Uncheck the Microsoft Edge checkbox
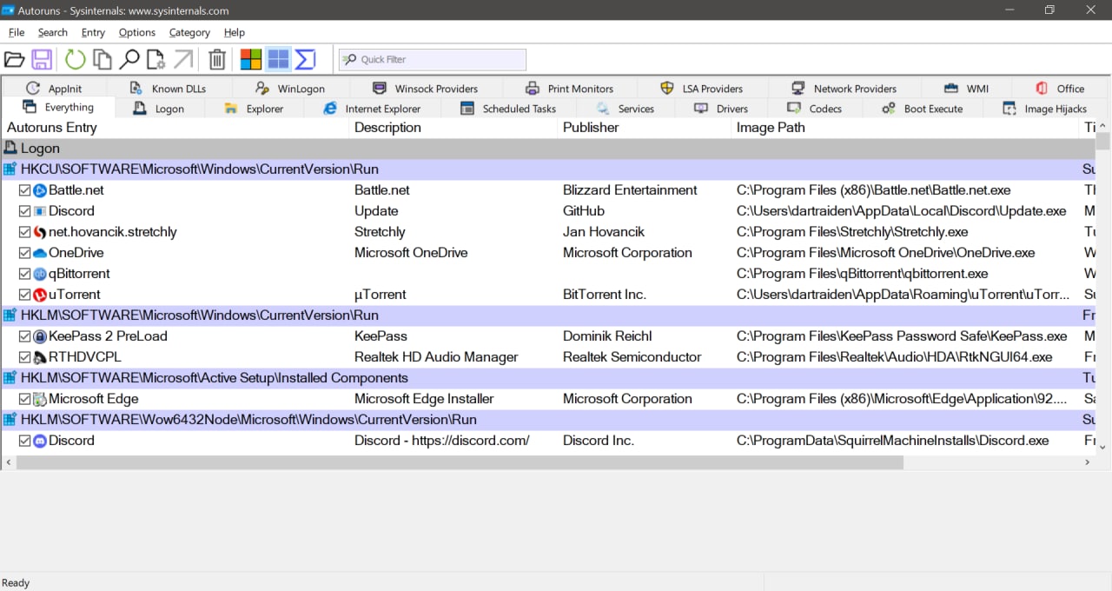Image resolution: width=1112 pixels, height=591 pixels. click(x=25, y=399)
